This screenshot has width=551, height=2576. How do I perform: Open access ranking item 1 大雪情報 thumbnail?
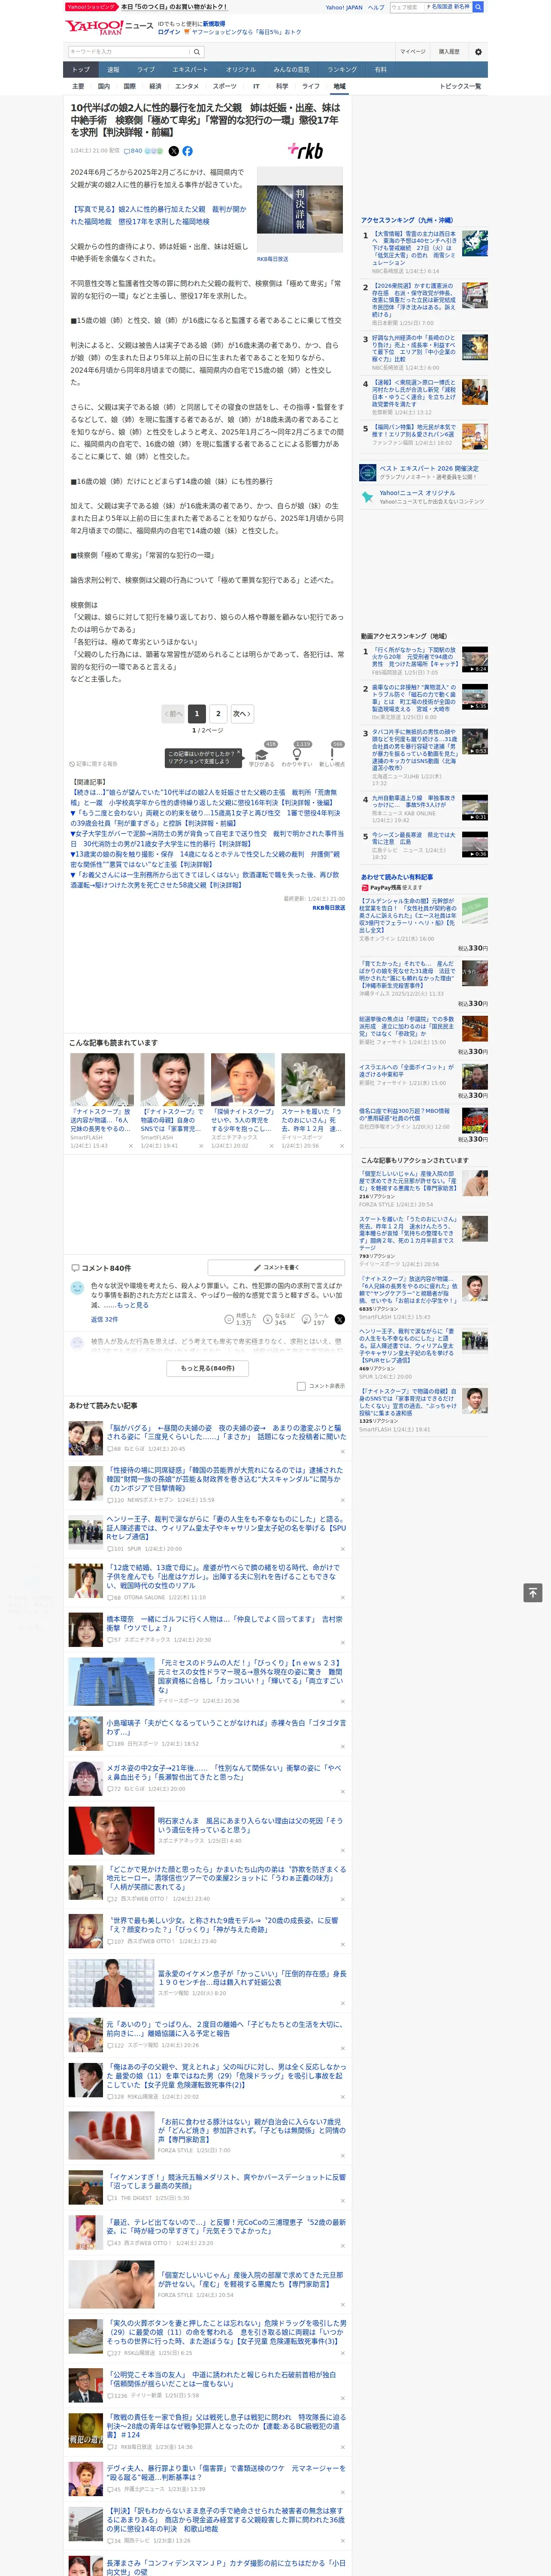(x=475, y=242)
